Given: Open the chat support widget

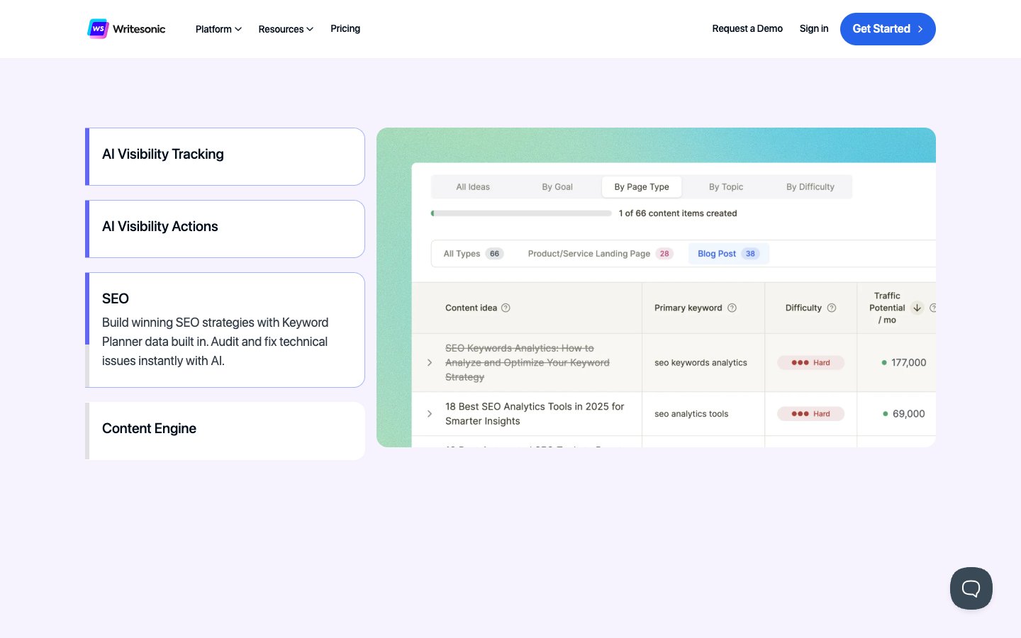Looking at the screenshot, I should [x=971, y=588].
